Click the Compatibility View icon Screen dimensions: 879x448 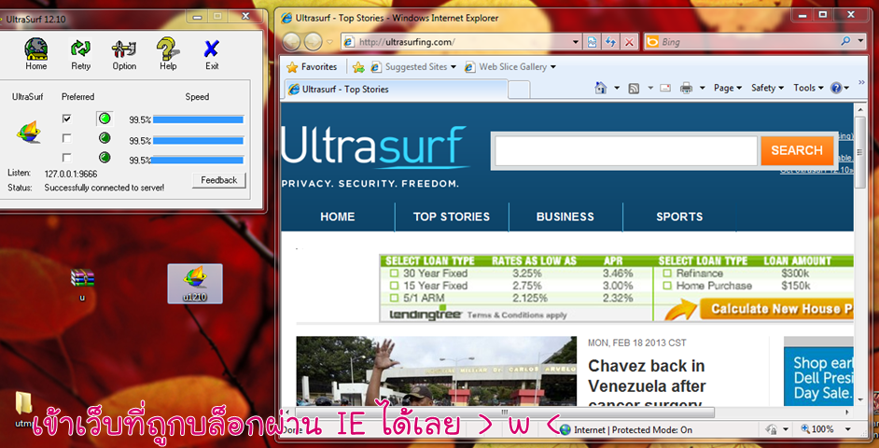592,42
